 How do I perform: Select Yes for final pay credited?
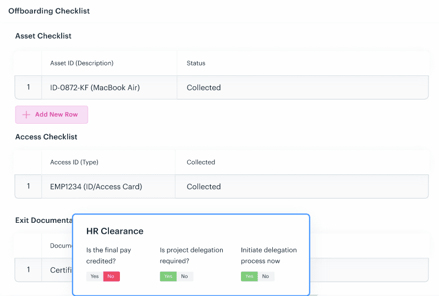tap(95, 276)
